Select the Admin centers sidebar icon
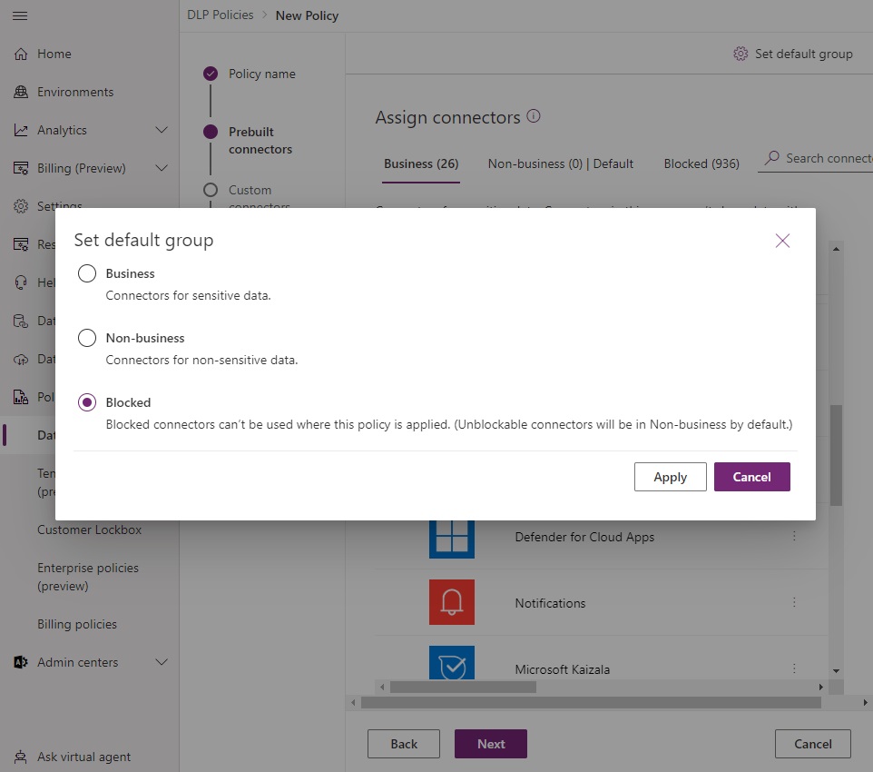This screenshot has width=873, height=772. pos(20,662)
